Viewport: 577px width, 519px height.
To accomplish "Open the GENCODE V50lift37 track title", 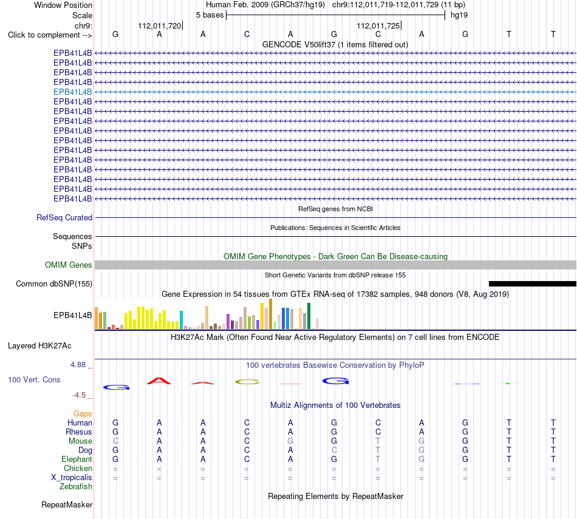I will [x=335, y=45].
